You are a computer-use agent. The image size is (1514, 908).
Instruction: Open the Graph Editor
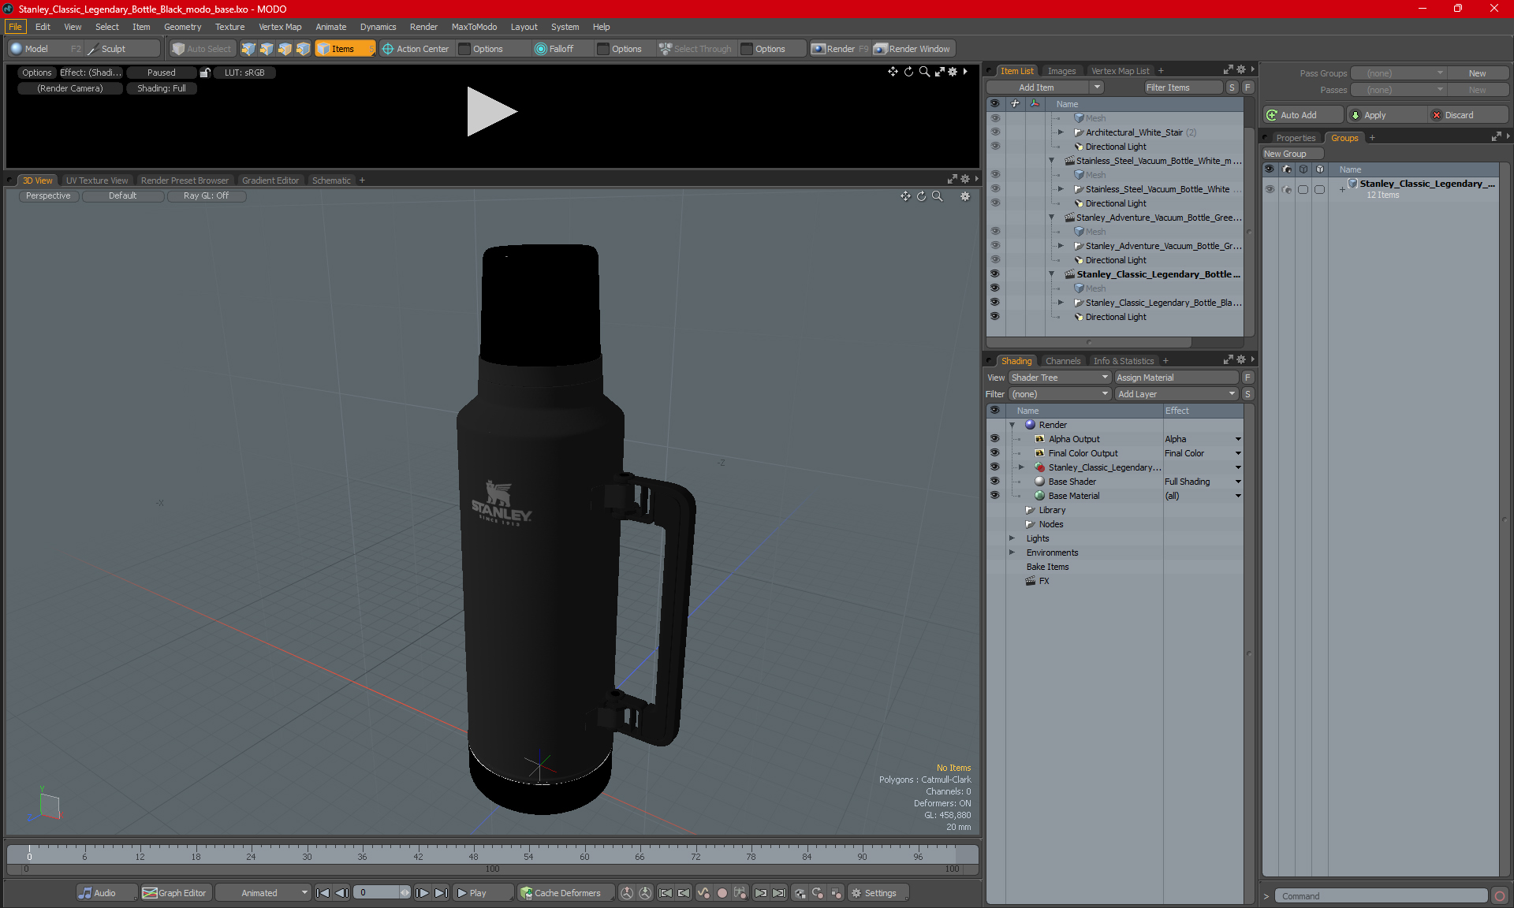pos(175,893)
